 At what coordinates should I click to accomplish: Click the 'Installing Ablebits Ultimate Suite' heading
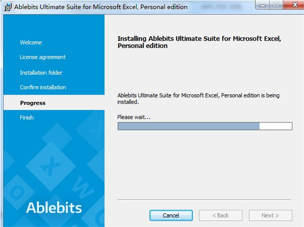(x=199, y=42)
